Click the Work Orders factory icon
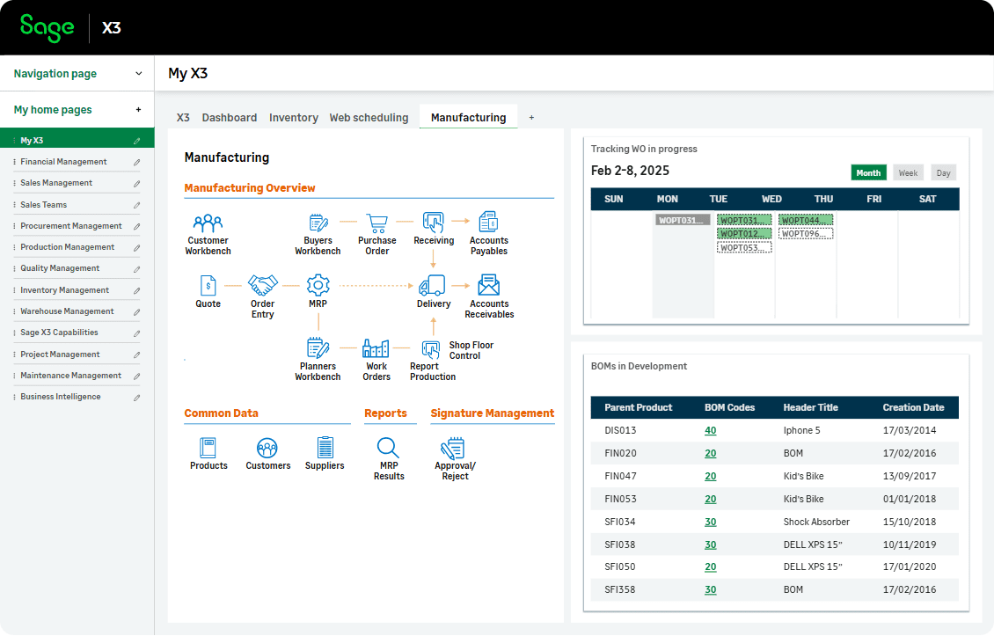 coord(376,348)
